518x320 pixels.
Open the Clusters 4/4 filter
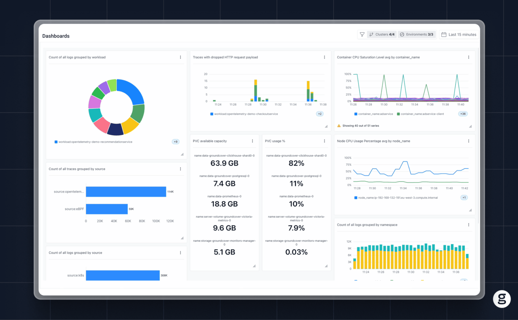pyautogui.click(x=382, y=34)
